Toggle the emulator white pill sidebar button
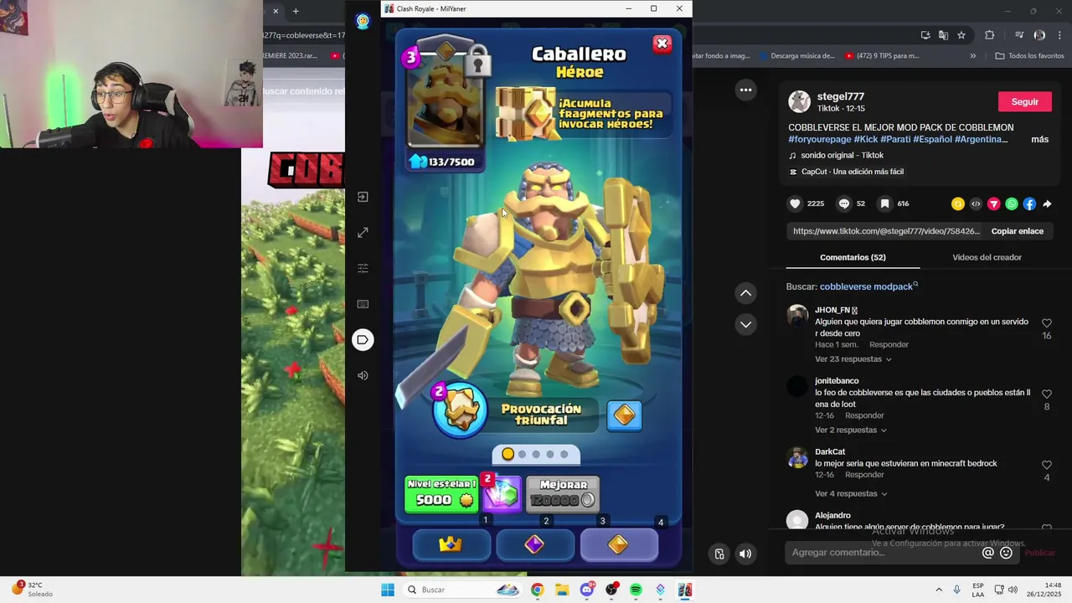Screen dimensions: 1072x603 tap(363, 339)
